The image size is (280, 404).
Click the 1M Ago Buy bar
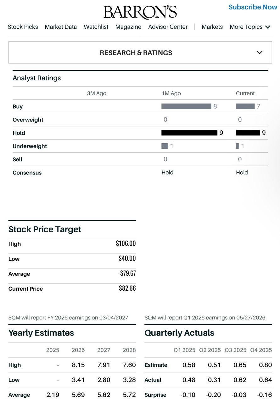point(186,106)
